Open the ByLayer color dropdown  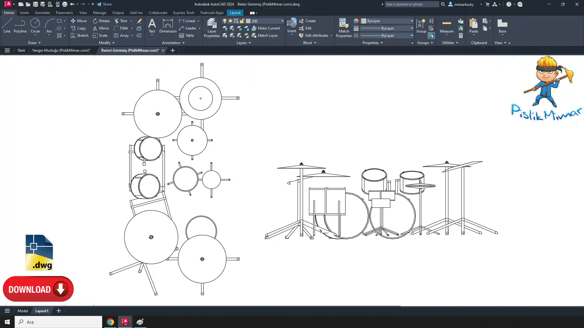click(x=412, y=21)
